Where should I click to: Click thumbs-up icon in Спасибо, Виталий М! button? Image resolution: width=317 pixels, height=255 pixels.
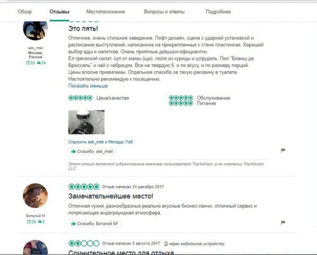tap(74, 224)
